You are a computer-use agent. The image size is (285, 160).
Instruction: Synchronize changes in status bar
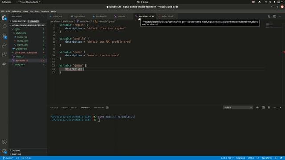point(18,158)
